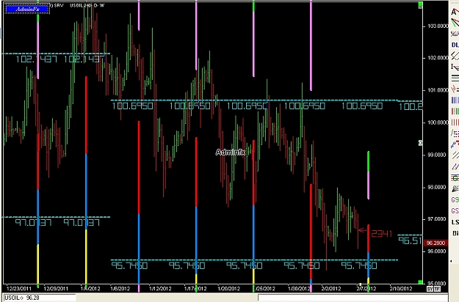Click the leftmost '97.0137' level label
The width and height of the screenshot is (459, 302).
click(x=33, y=223)
